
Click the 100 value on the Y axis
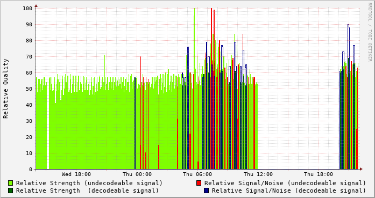27,9
